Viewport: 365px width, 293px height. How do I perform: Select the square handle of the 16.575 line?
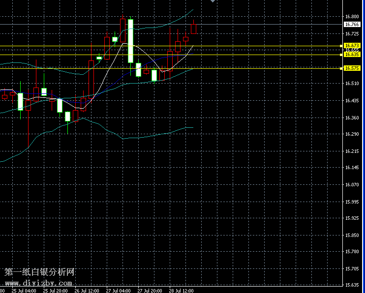[341, 68]
